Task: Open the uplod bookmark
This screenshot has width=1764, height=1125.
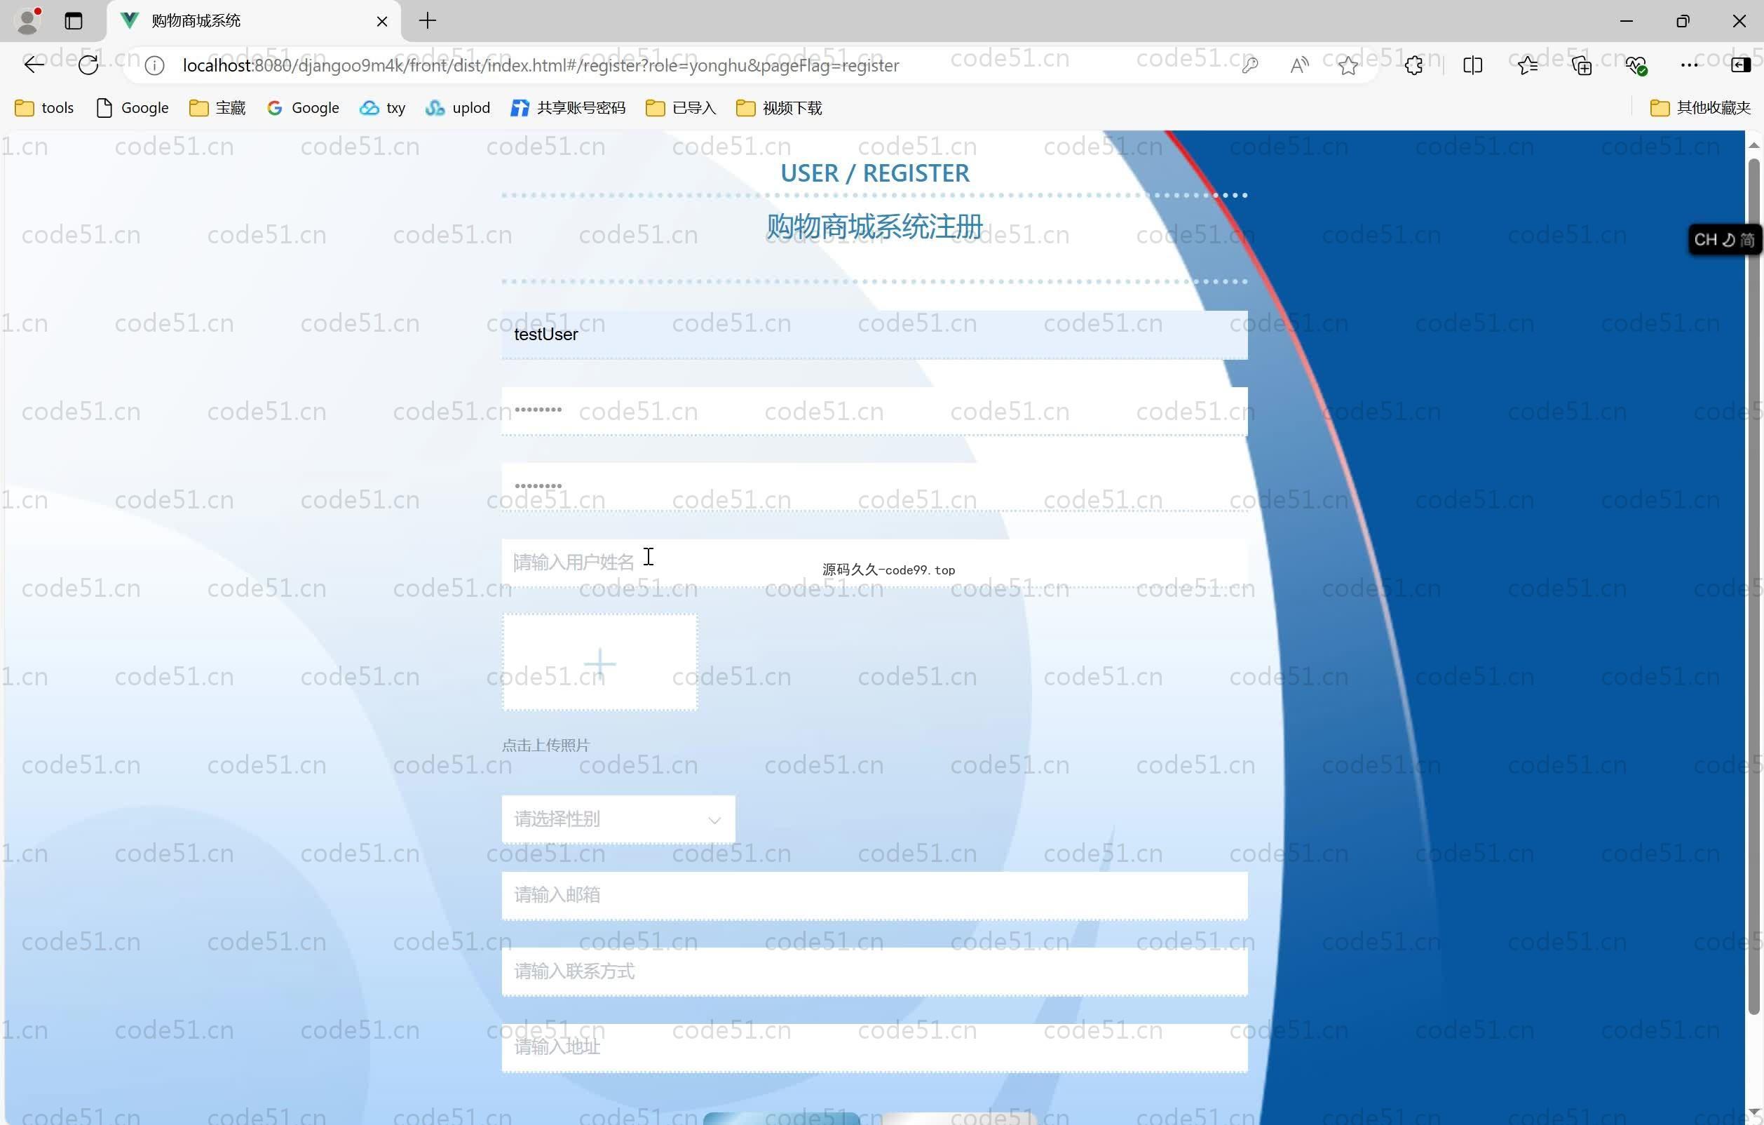Action: pos(458,108)
